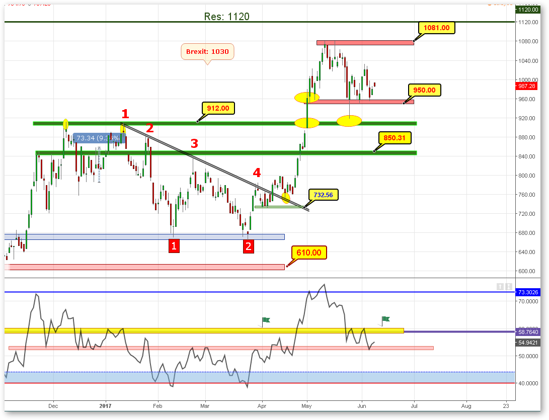549x420 pixels.
Task: Click the 1120.00 green price tag
Action: (x=528, y=10)
